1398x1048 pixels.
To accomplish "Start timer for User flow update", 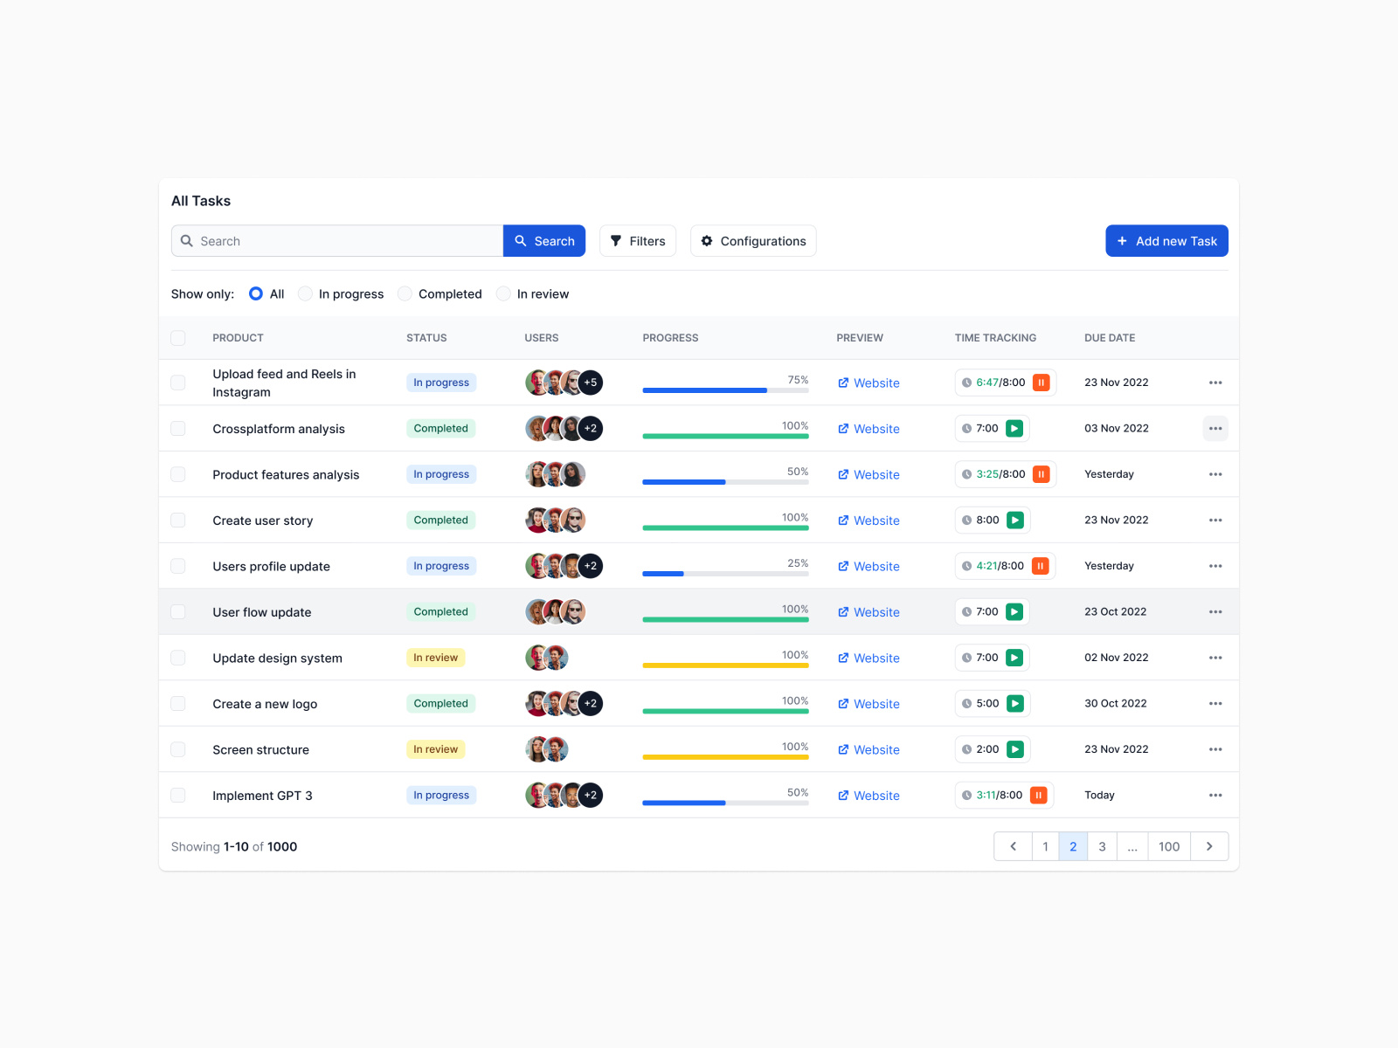I will [x=1014, y=612].
